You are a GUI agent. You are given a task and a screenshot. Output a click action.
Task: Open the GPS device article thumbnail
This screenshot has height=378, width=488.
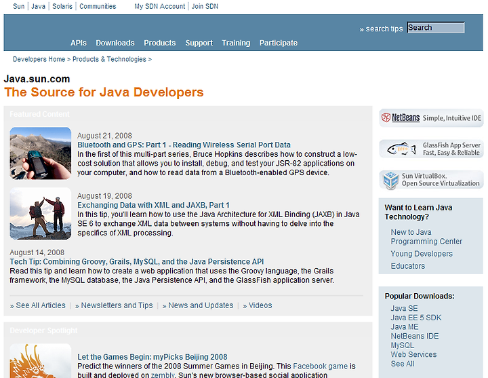point(41,153)
